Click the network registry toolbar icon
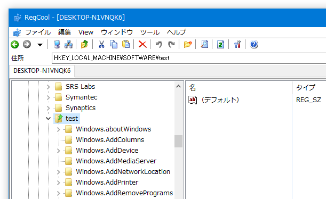Viewport: 326px width, 199px height. tap(68, 44)
